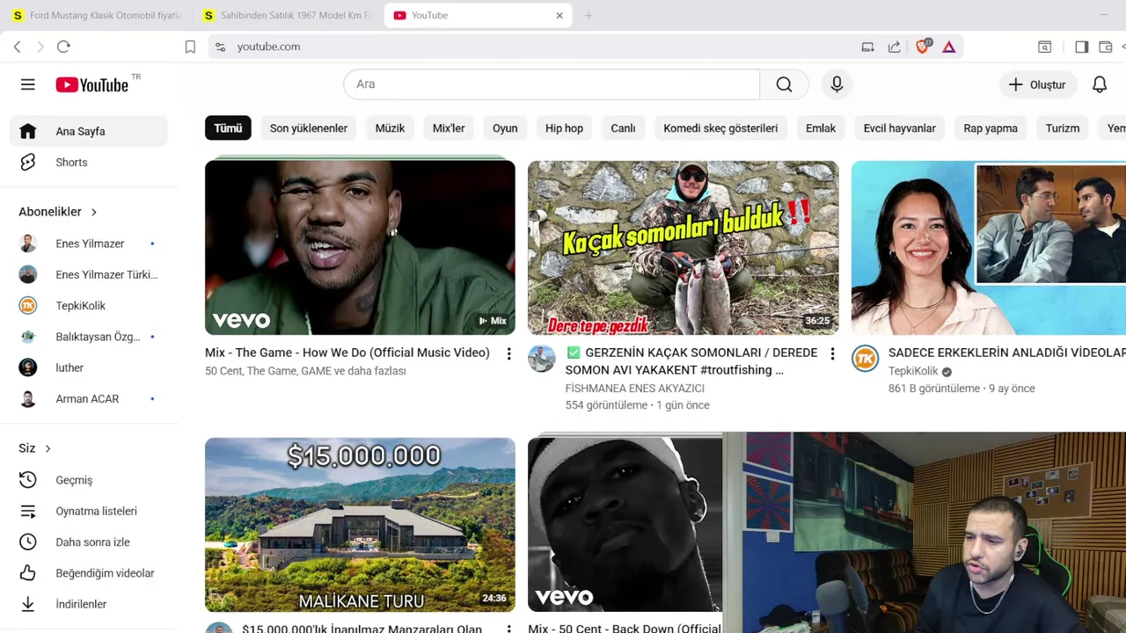Screen dimensions: 1126x633
Task: Open 50 Cent Back Down thumbnail
Action: tap(625, 525)
